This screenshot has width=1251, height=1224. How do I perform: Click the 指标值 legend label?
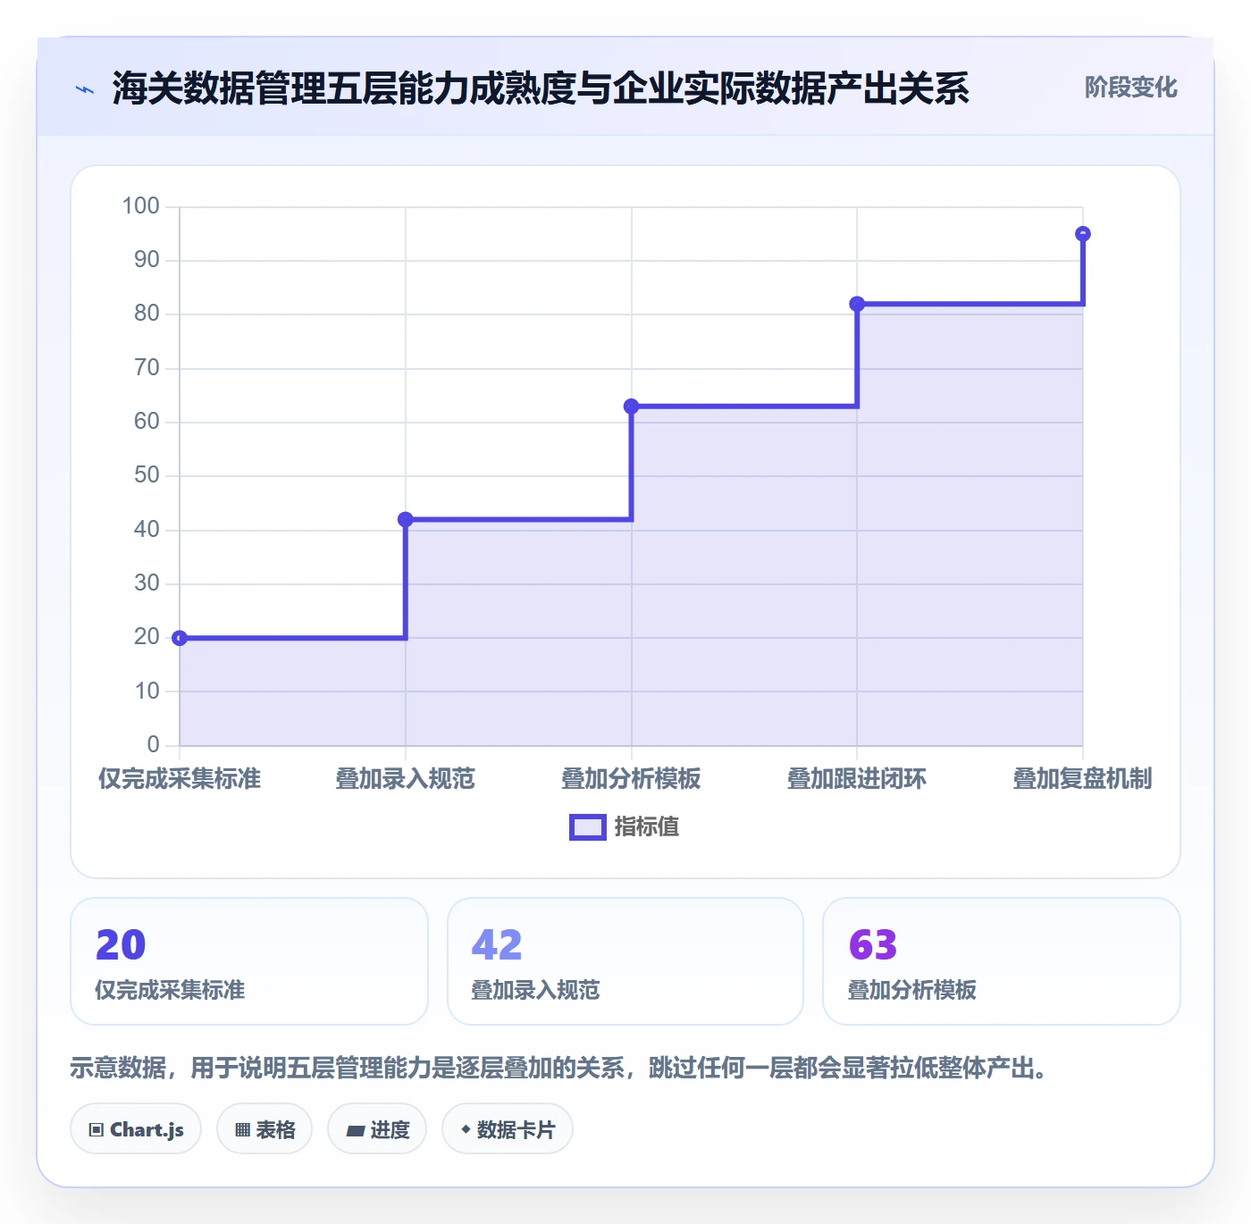click(647, 827)
